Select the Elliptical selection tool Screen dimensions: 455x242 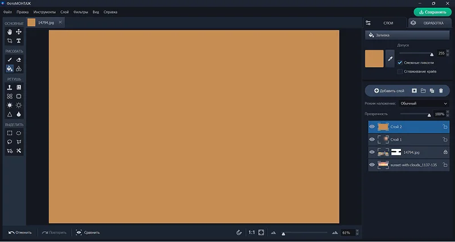click(19, 133)
